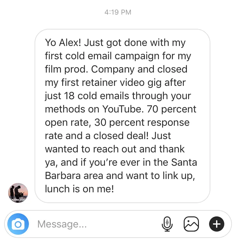This screenshot has height=243, width=237.
Task: Tap the 'just 18 cold emails' line
Action: 86,96
